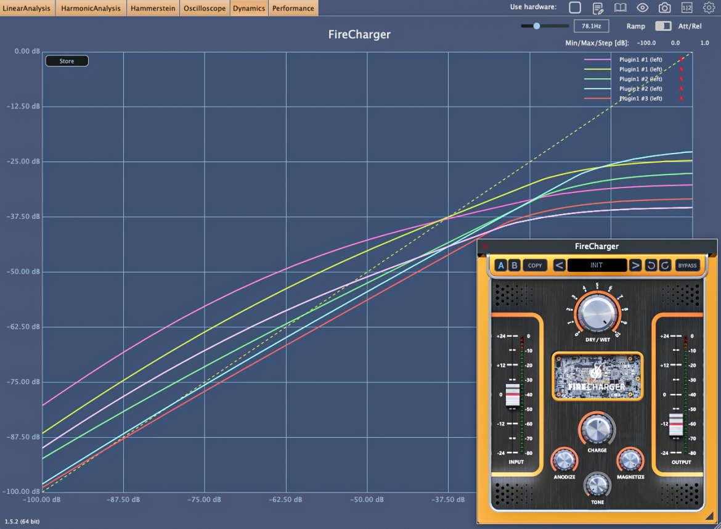Image resolution: width=721 pixels, height=529 pixels.
Task: Open the notes editor icon
Action: [x=598, y=8]
